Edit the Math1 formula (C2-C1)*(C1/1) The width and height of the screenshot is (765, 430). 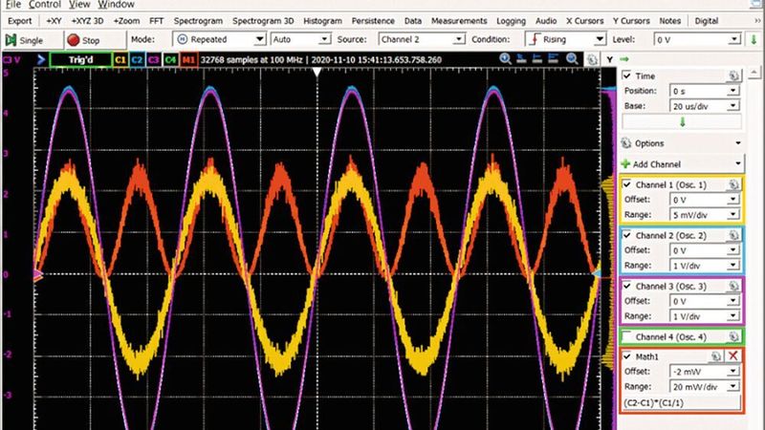coord(682,403)
